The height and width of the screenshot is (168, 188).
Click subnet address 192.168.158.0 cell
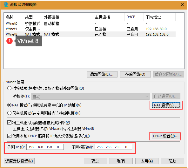point(157,34)
